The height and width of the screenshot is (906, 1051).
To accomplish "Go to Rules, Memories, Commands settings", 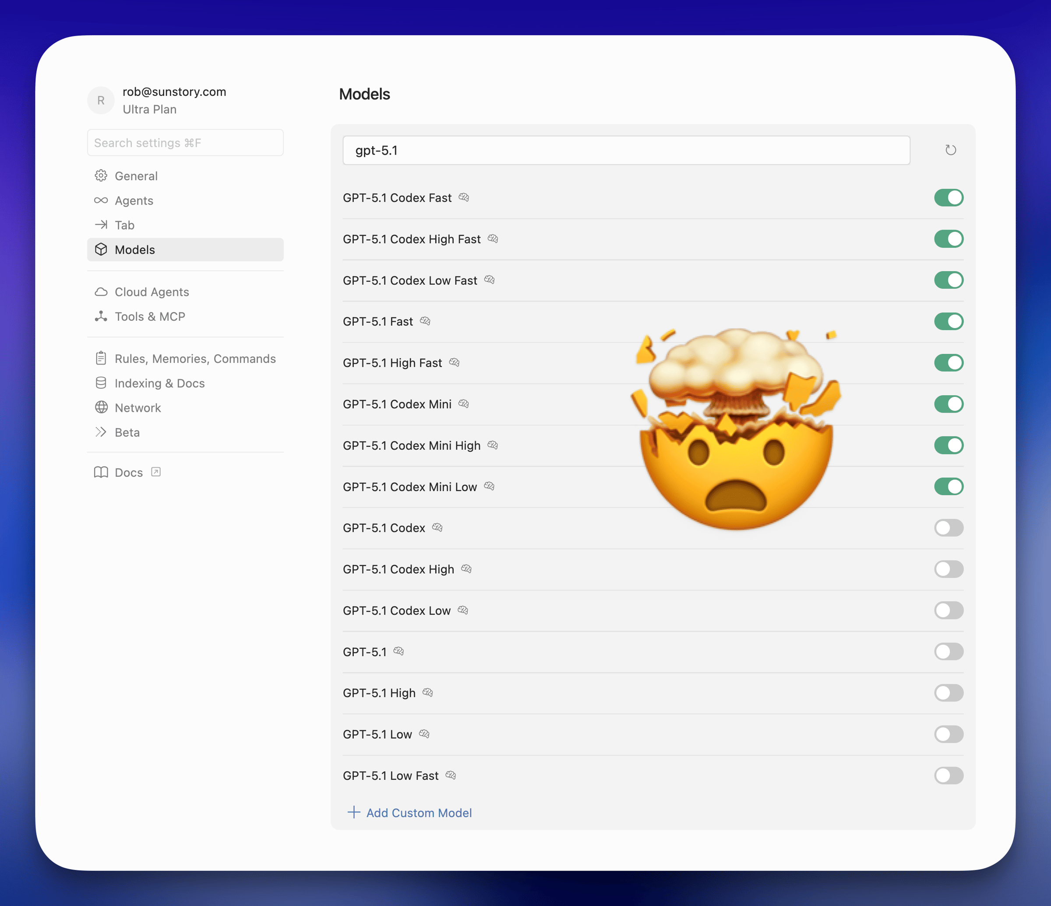I will tap(195, 358).
